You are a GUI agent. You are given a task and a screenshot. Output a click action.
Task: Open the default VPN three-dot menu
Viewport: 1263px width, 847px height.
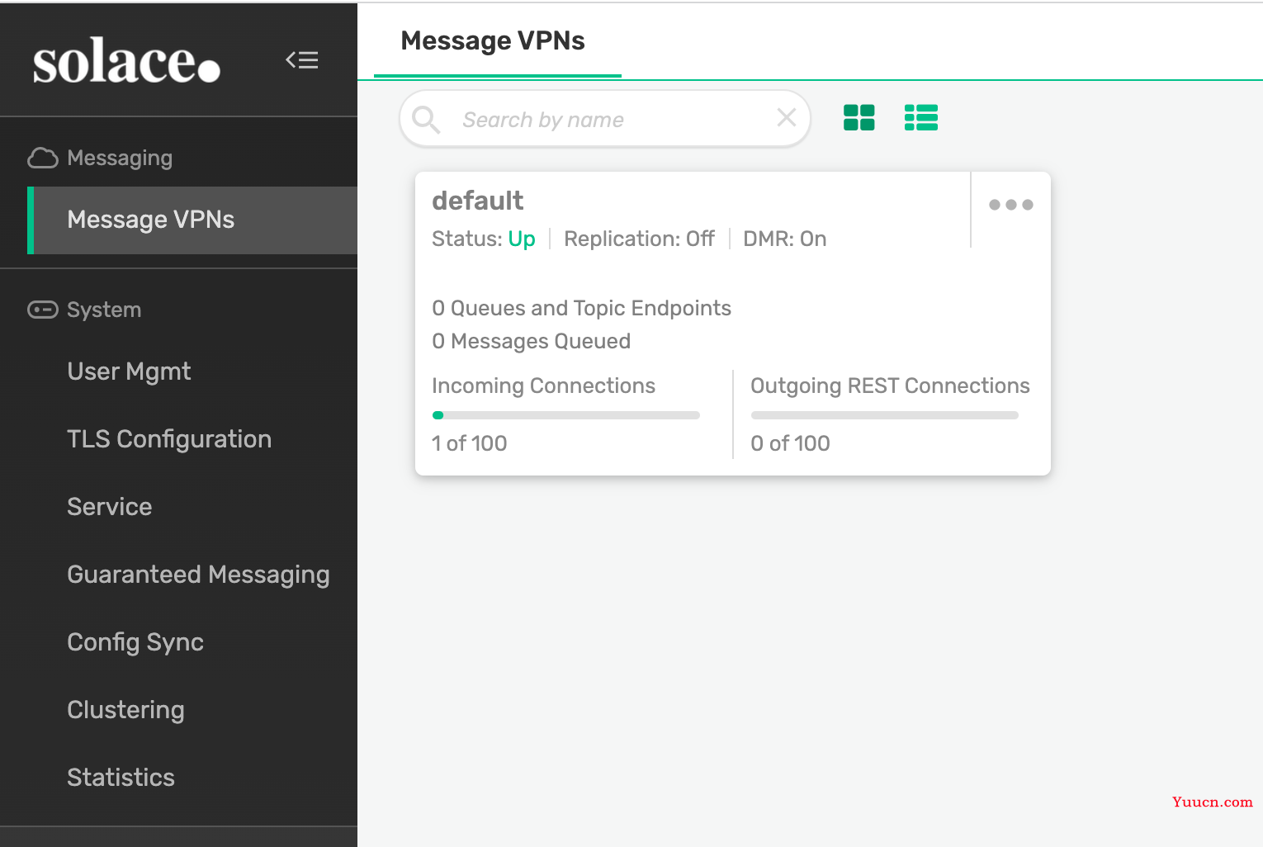coord(1011,205)
